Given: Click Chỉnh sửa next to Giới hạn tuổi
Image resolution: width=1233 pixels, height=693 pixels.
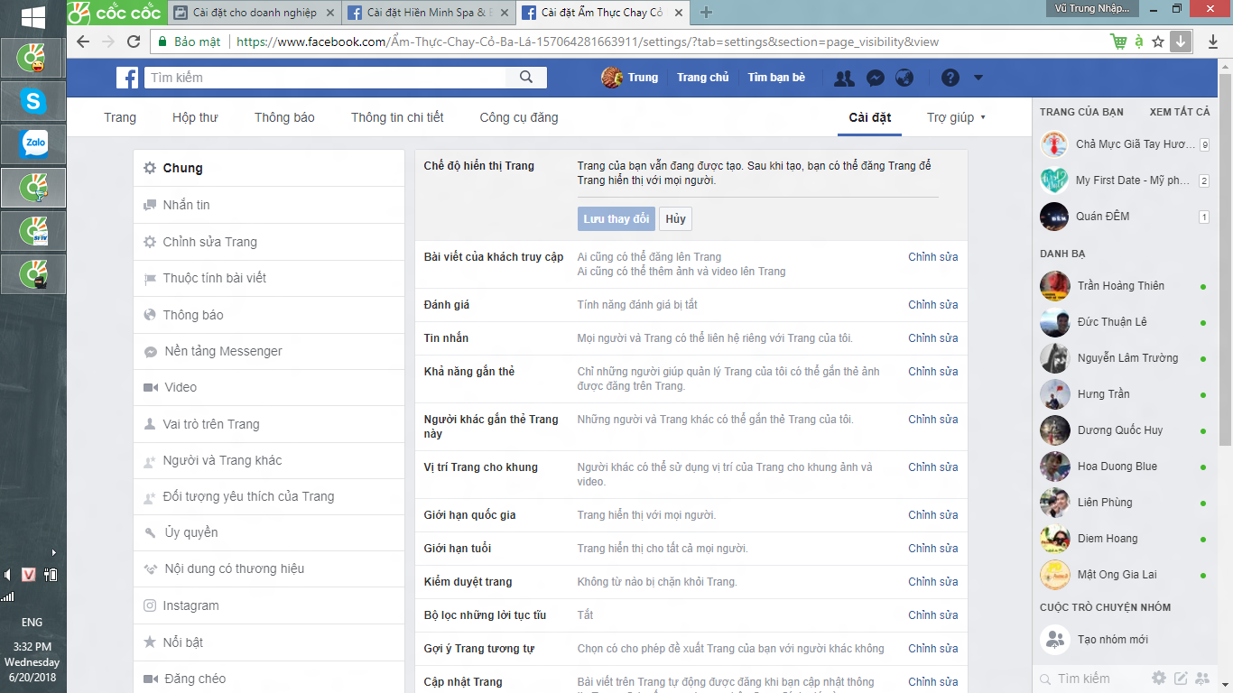Looking at the screenshot, I should [x=932, y=549].
